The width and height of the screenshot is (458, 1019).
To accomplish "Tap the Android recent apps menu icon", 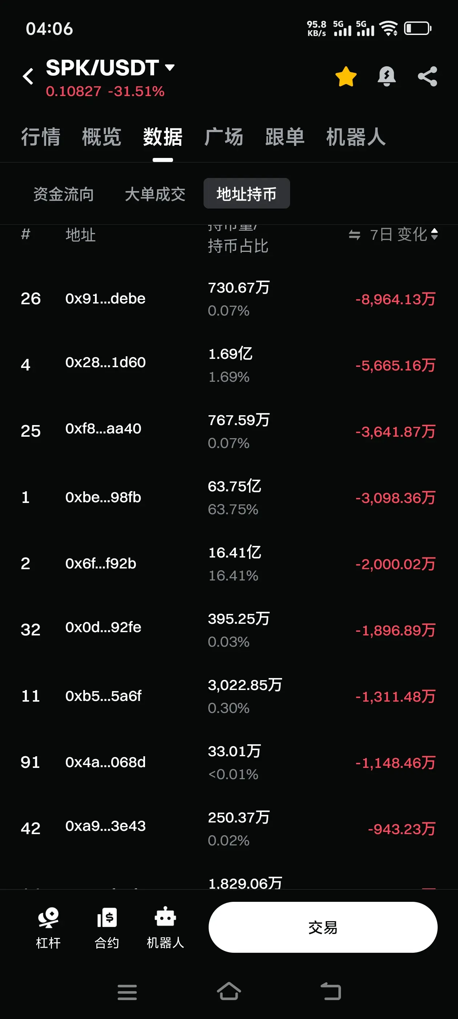I will [127, 992].
